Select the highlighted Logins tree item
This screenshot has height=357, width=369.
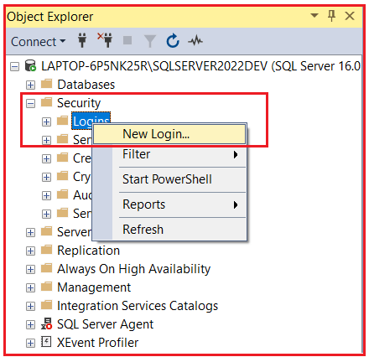click(x=91, y=121)
